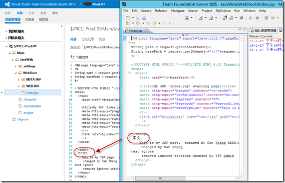Image resolution: width=285 pixels, height=183 pixels.
Task: Click the open perspective icon with star
Action: 267,18
